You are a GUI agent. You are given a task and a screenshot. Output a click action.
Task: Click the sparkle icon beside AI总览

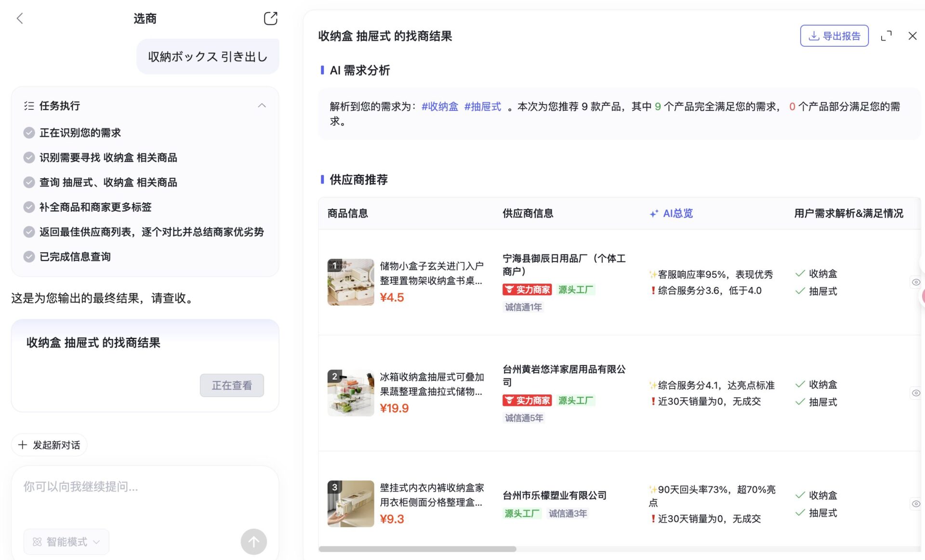(x=654, y=213)
